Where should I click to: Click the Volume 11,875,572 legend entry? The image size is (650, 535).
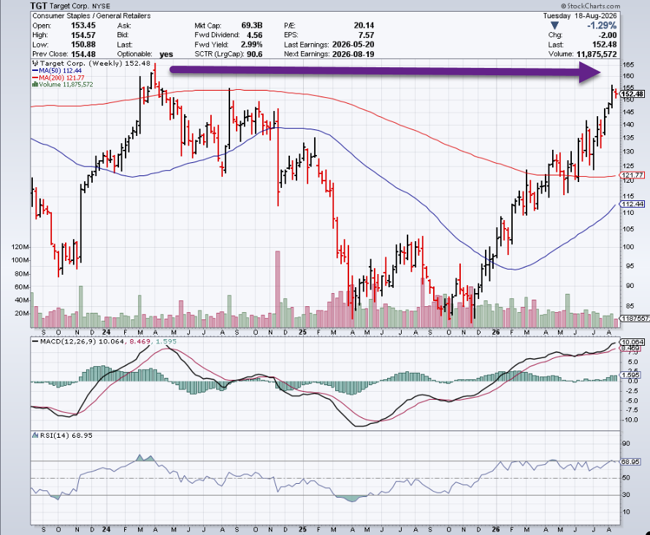point(63,84)
